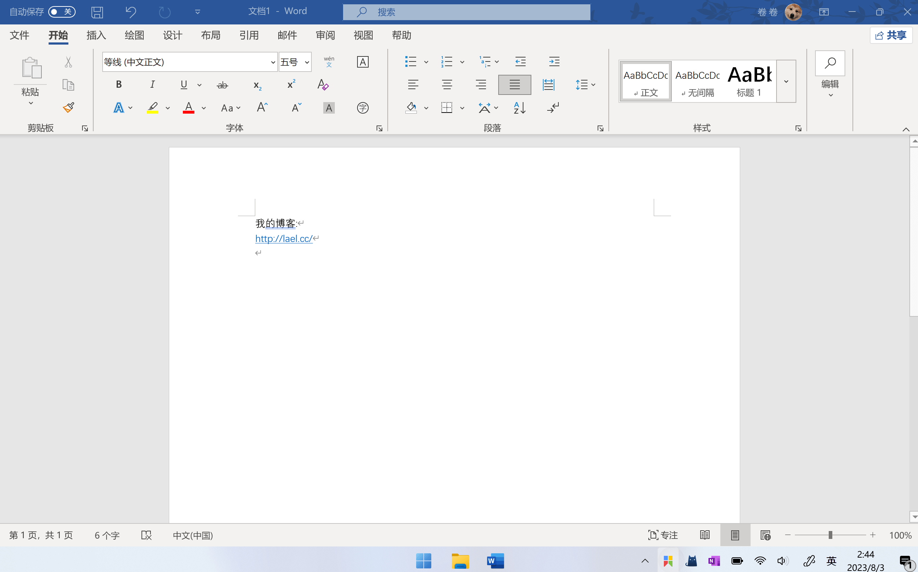Open the Layout (布局) tab
The height and width of the screenshot is (572, 918).
[211, 35]
